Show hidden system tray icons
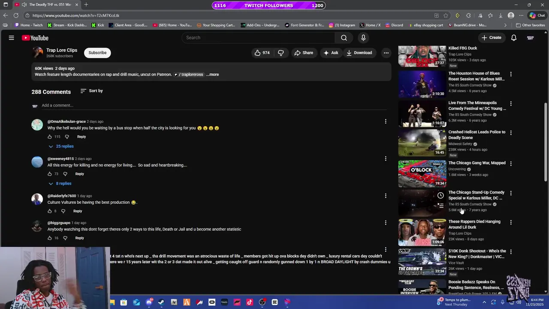 click(x=484, y=303)
